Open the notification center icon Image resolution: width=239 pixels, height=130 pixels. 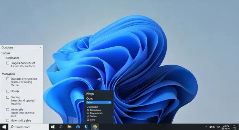(234, 127)
